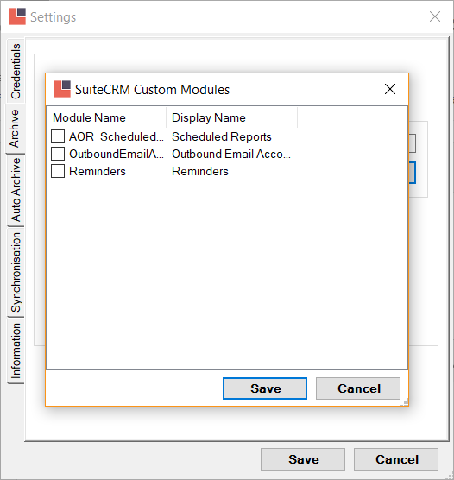The image size is (454, 480).
Task: Open the Archive tab
Action: point(15,129)
